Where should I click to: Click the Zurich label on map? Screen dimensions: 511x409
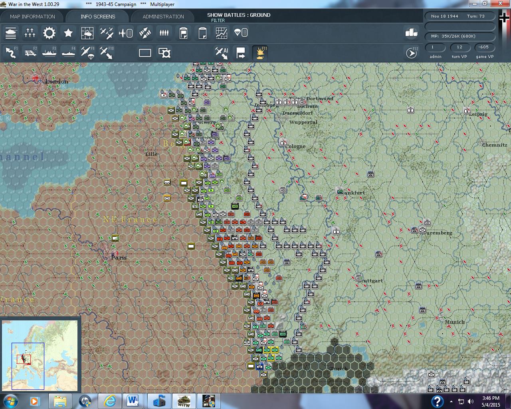[x=339, y=368]
